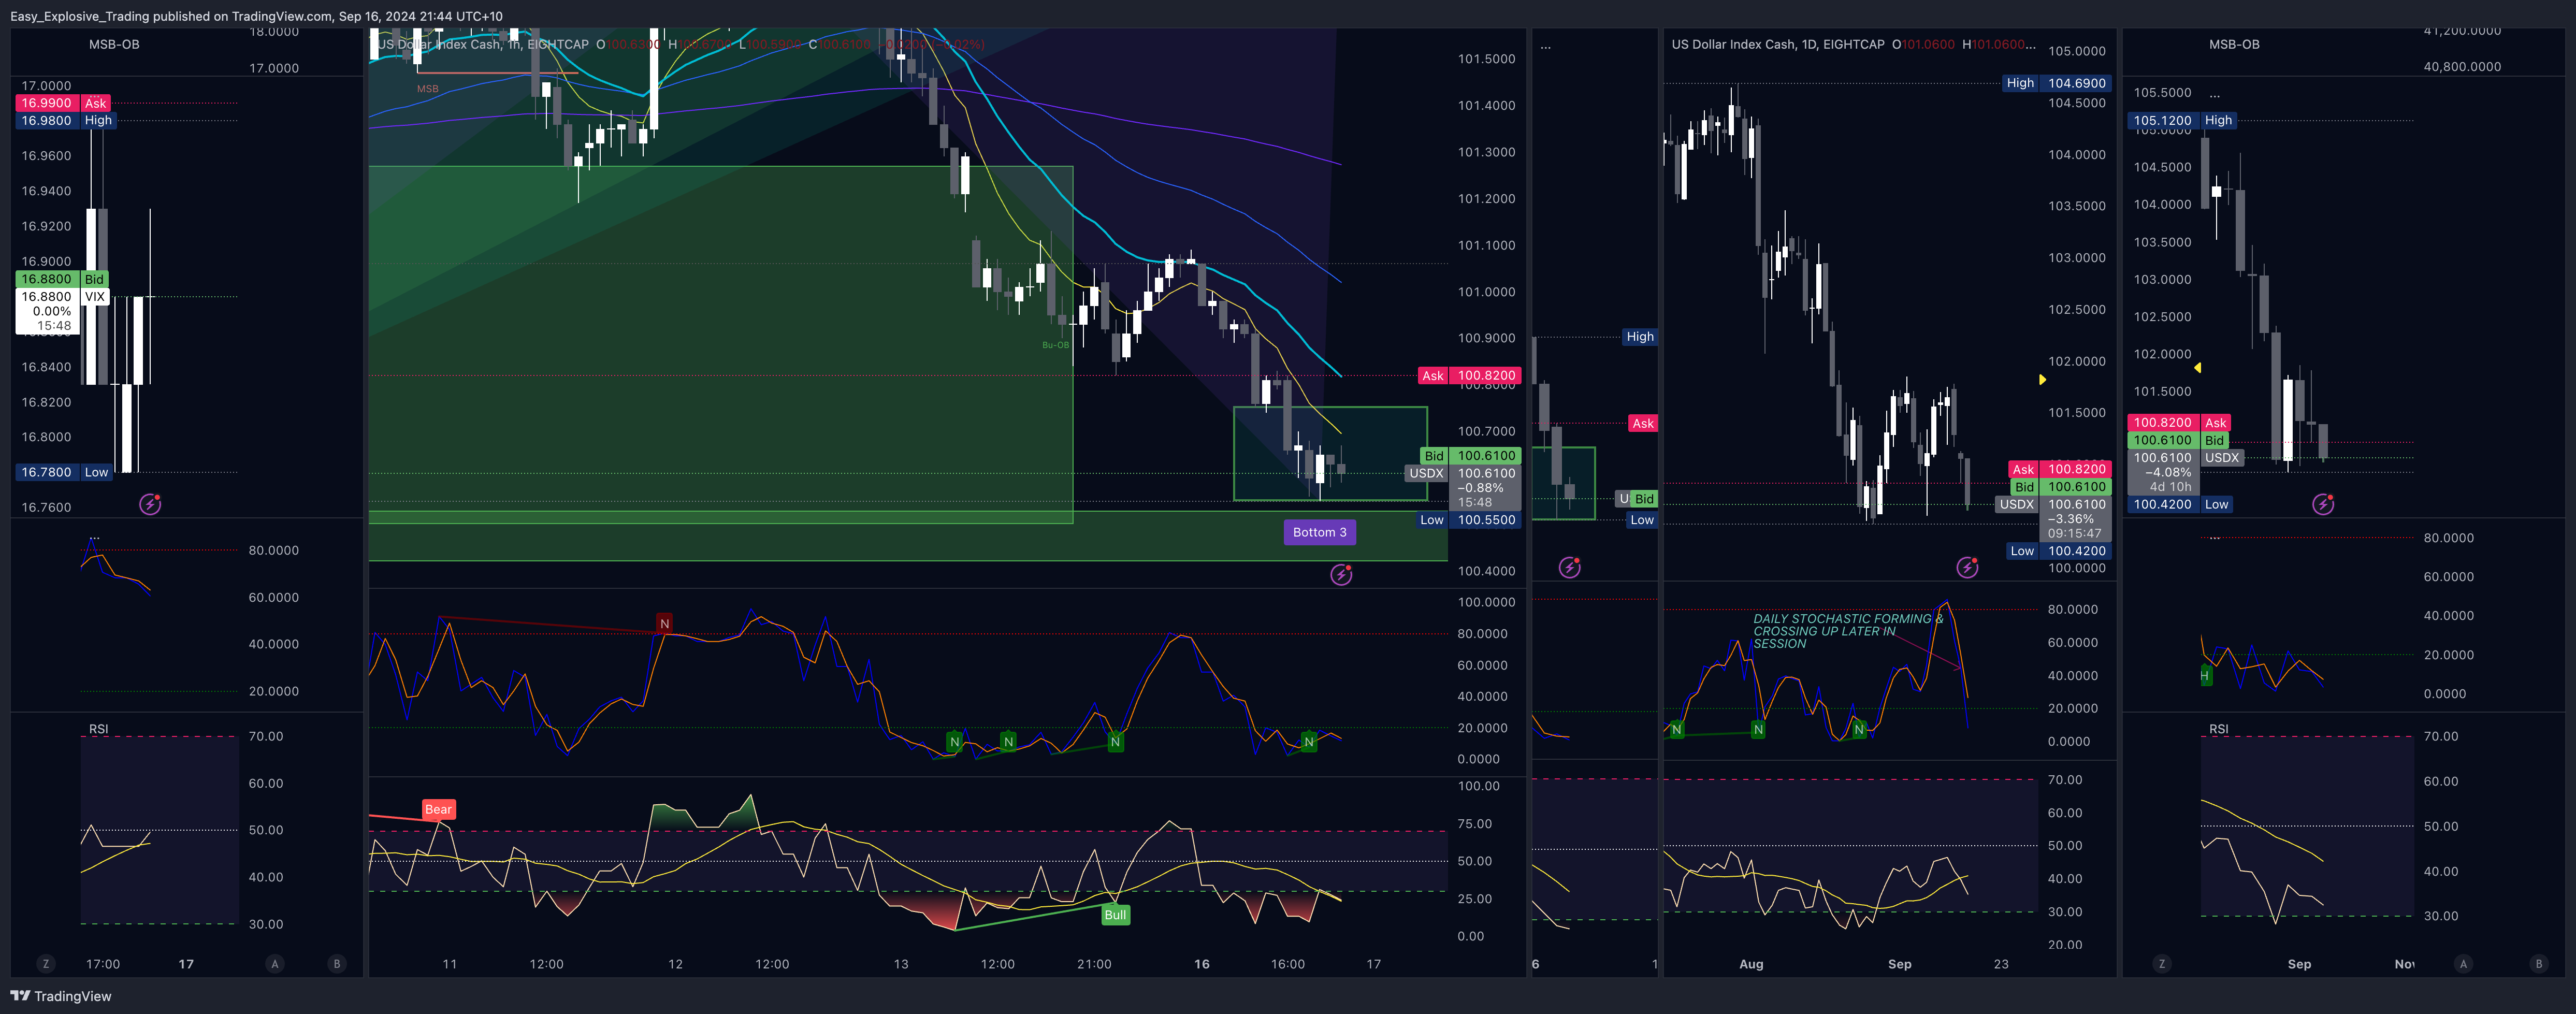The image size is (2576, 1014).
Task: Click the 17:00 label on the VIX time axis
Action: [103, 965]
